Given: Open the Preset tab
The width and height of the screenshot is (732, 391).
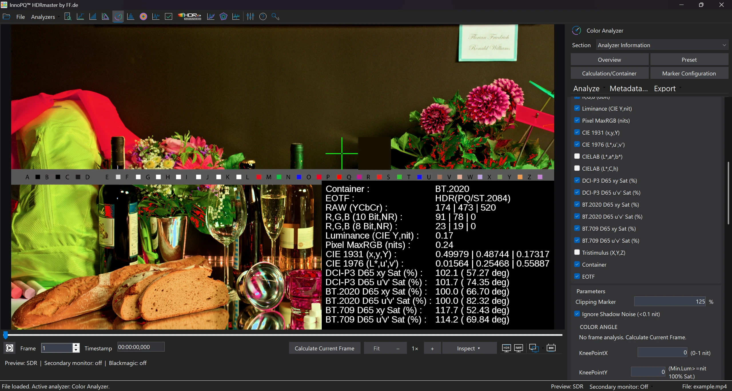Looking at the screenshot, I should (x=689, y=59).
